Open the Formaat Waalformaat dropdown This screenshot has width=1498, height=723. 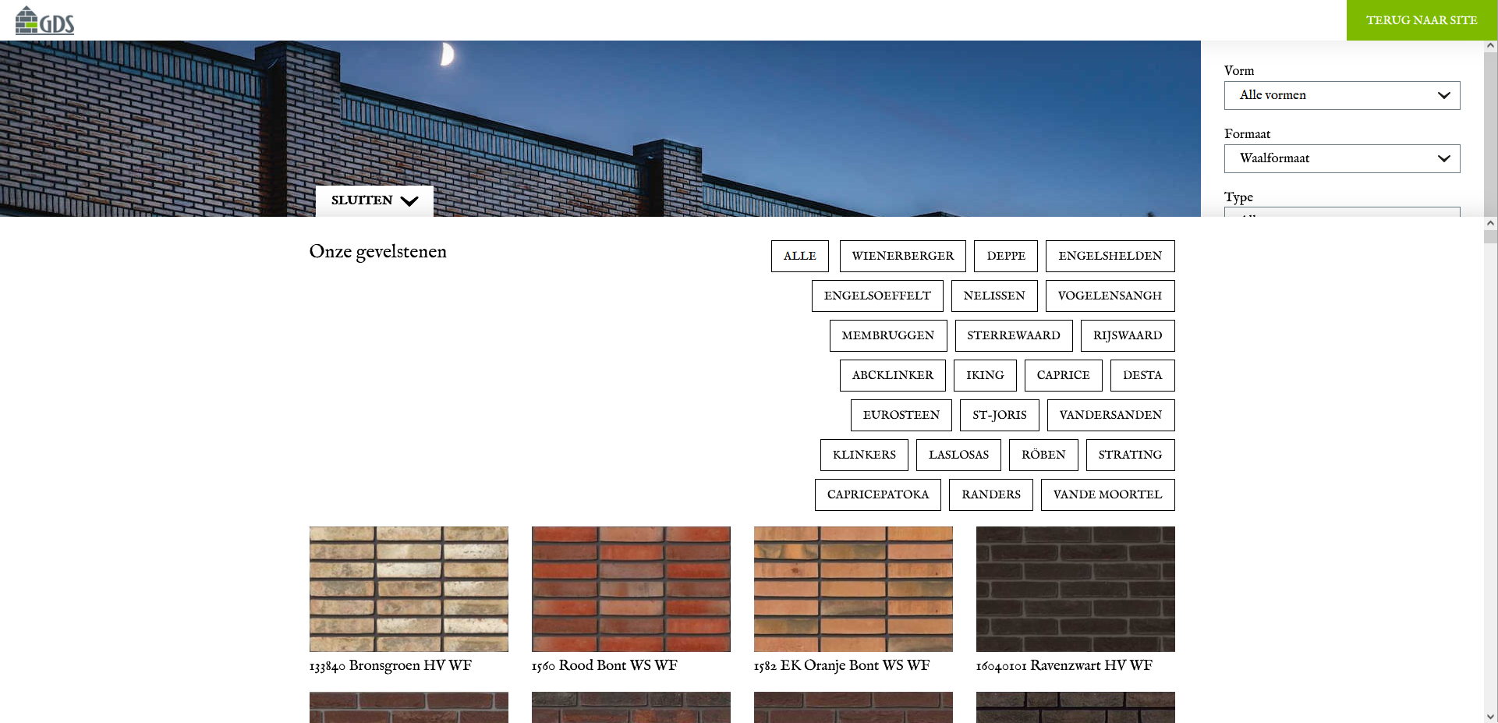[x=1341, y=158]
